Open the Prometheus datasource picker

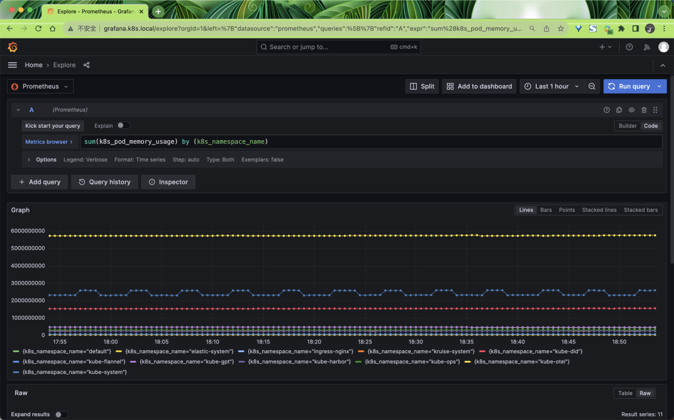point(41,86)
